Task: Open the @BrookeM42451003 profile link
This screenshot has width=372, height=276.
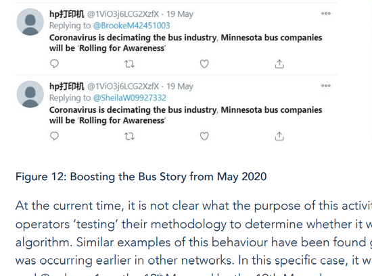Action: [131, 26]
